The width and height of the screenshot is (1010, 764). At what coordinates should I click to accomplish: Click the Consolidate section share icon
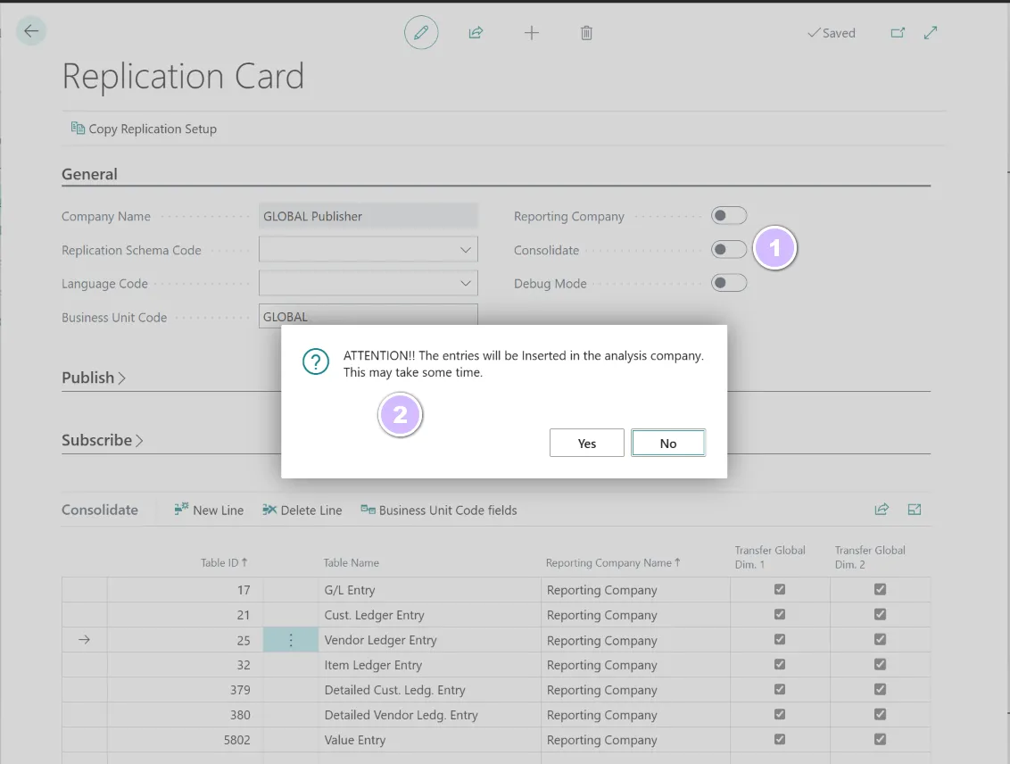882,510
